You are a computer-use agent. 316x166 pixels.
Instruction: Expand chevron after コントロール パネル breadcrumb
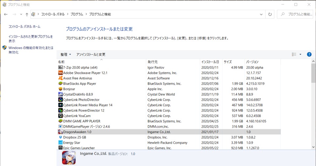67,14
